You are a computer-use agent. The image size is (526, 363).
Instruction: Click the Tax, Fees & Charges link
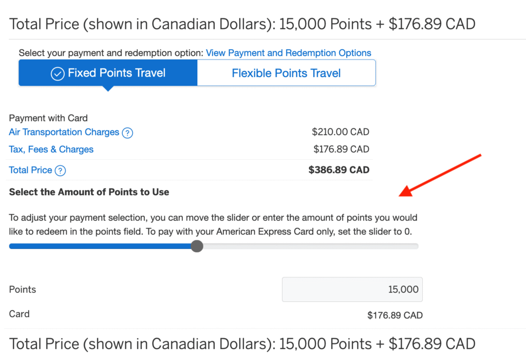[x=51, y=149]
